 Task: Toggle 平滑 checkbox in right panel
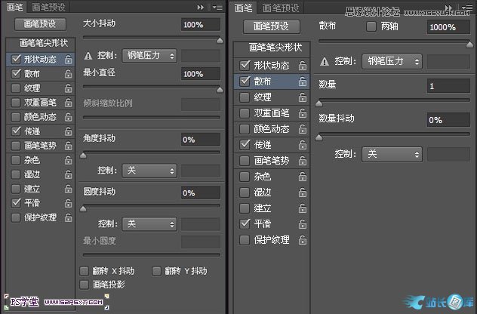tap(245, 224)
